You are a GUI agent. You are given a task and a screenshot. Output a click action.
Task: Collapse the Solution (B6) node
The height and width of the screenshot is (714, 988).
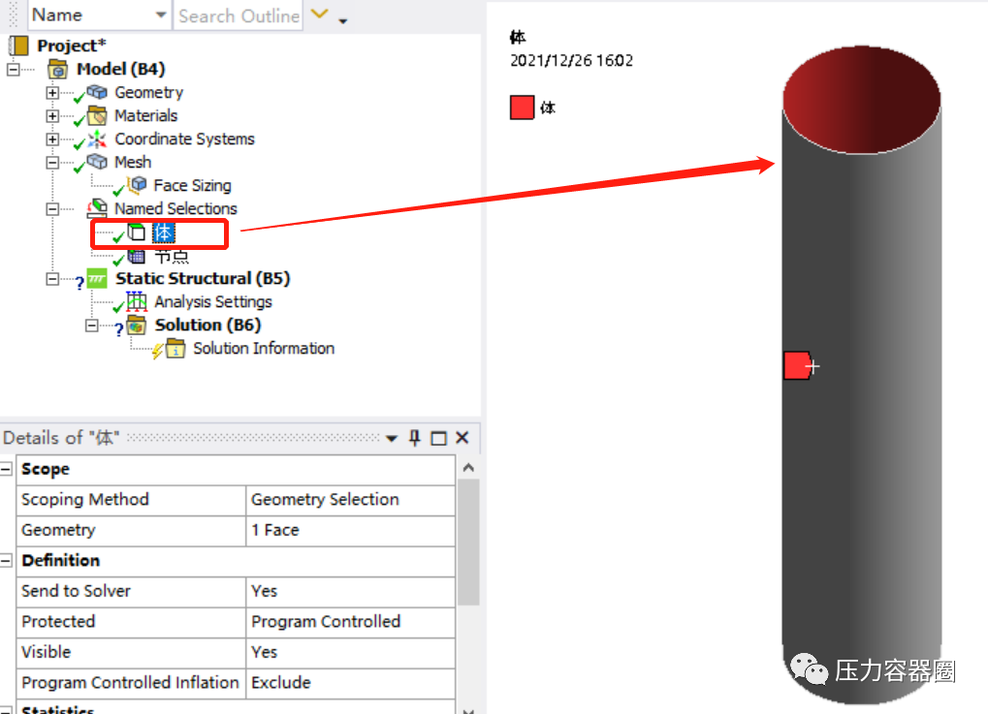coord(92,326)
